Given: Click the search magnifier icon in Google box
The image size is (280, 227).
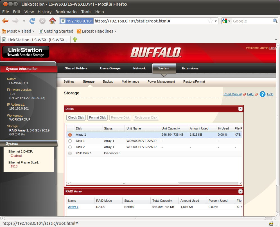Looking at the screenshot, I should pyautogui.click(x=275, y=21).
